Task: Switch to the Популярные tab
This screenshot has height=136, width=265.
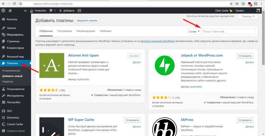Action: click(x=64, y=31)
